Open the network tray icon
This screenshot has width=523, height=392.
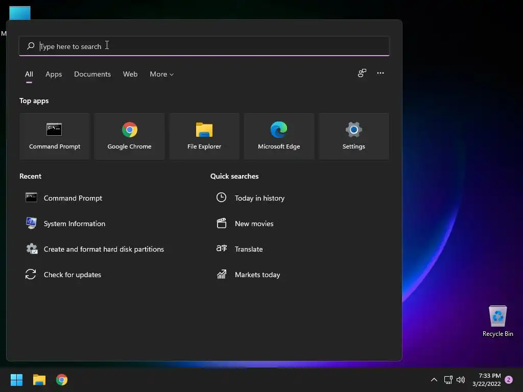(448, 380)
